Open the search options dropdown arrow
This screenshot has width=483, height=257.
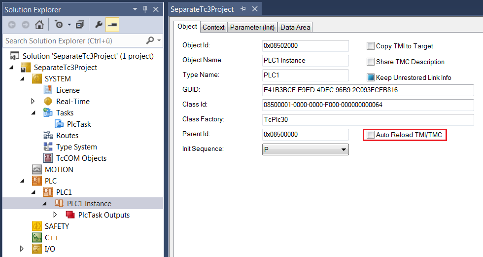159,40
